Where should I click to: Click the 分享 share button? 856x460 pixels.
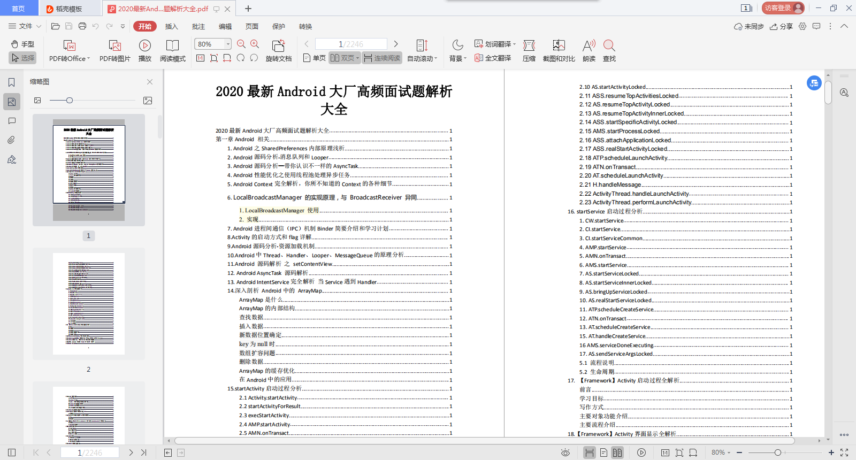tap(781, 26)
